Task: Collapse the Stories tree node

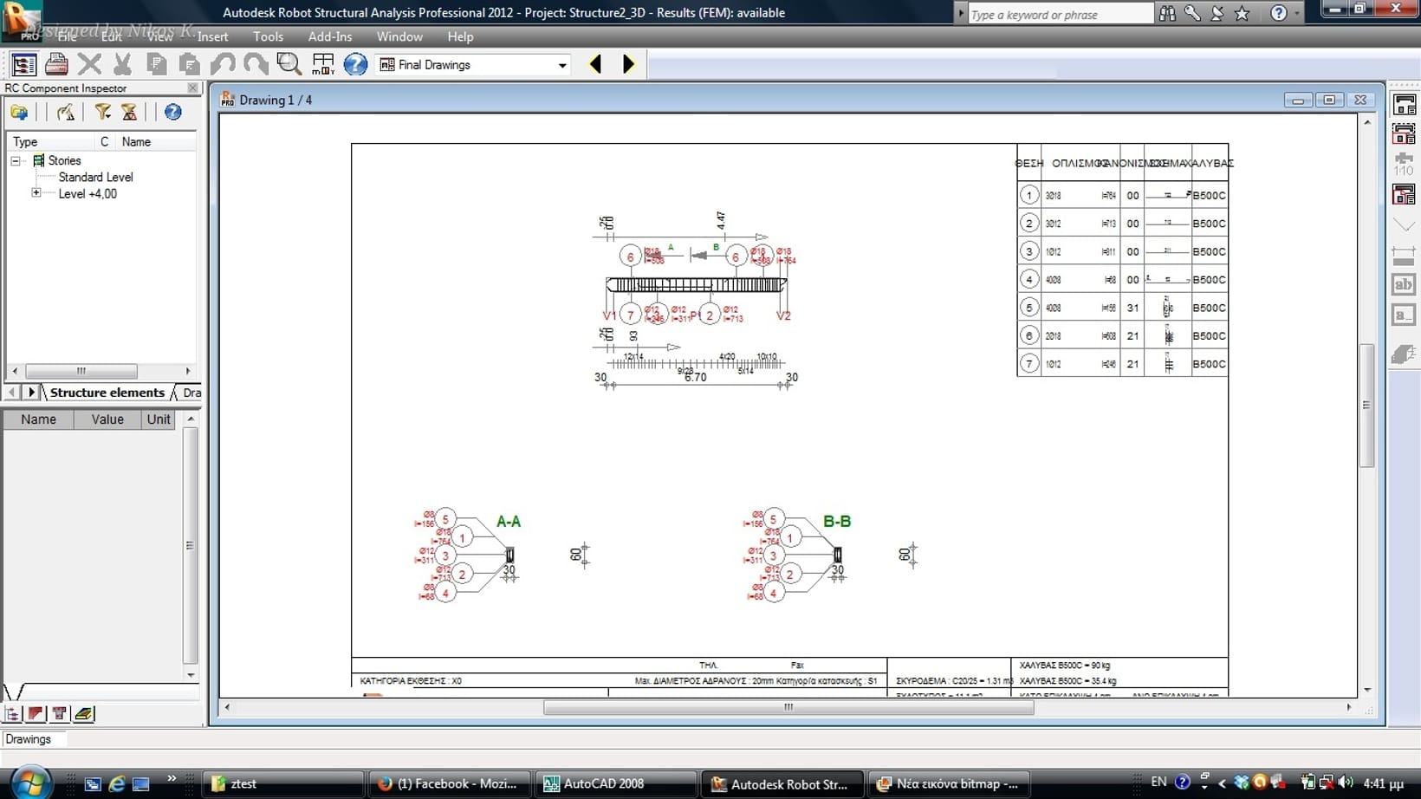Action: [16, 160]
